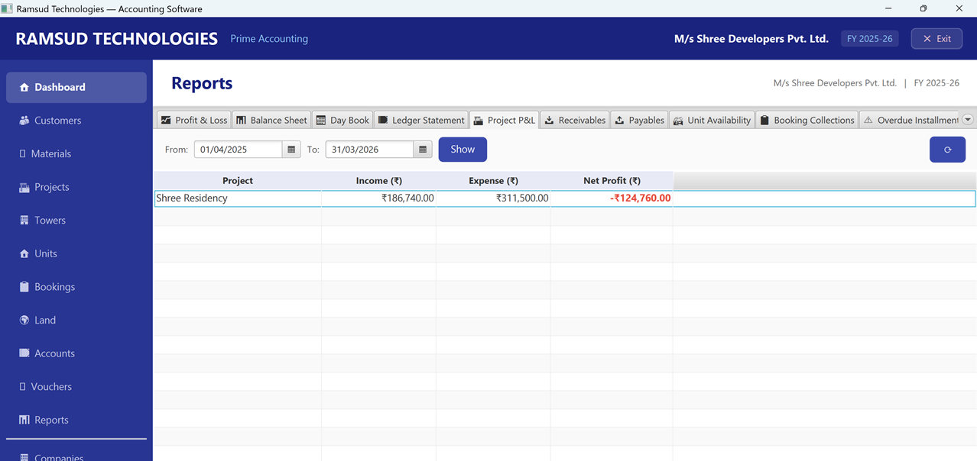Click the Prime Accounting subtitle text

tap(269, 39)
